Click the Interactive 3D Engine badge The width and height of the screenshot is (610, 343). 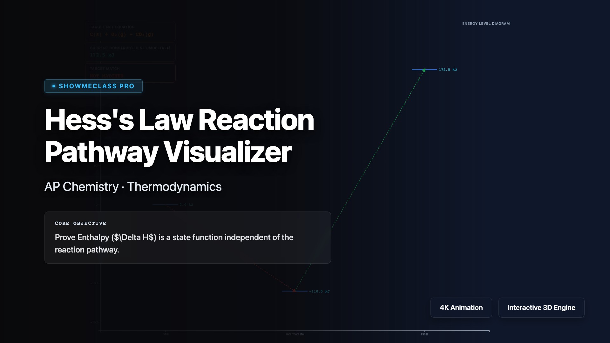point(541,307)
